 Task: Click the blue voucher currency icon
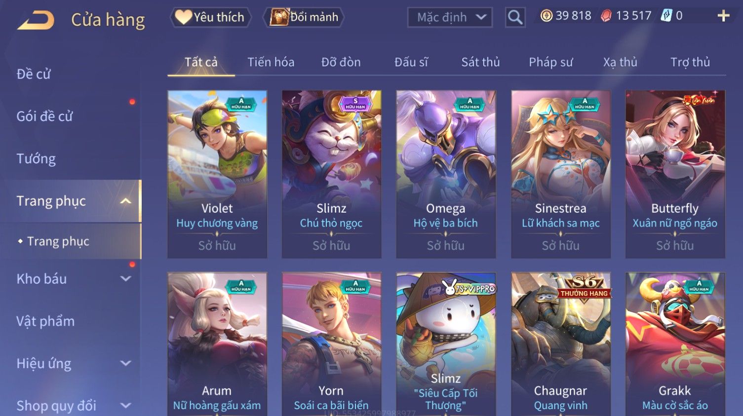click(666, 16)
